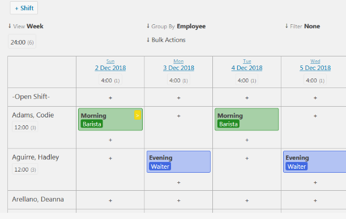Click the yellow arrow icon on Sunday Morning shift
This screenshot has width=346, height=219.
[137, 115]
